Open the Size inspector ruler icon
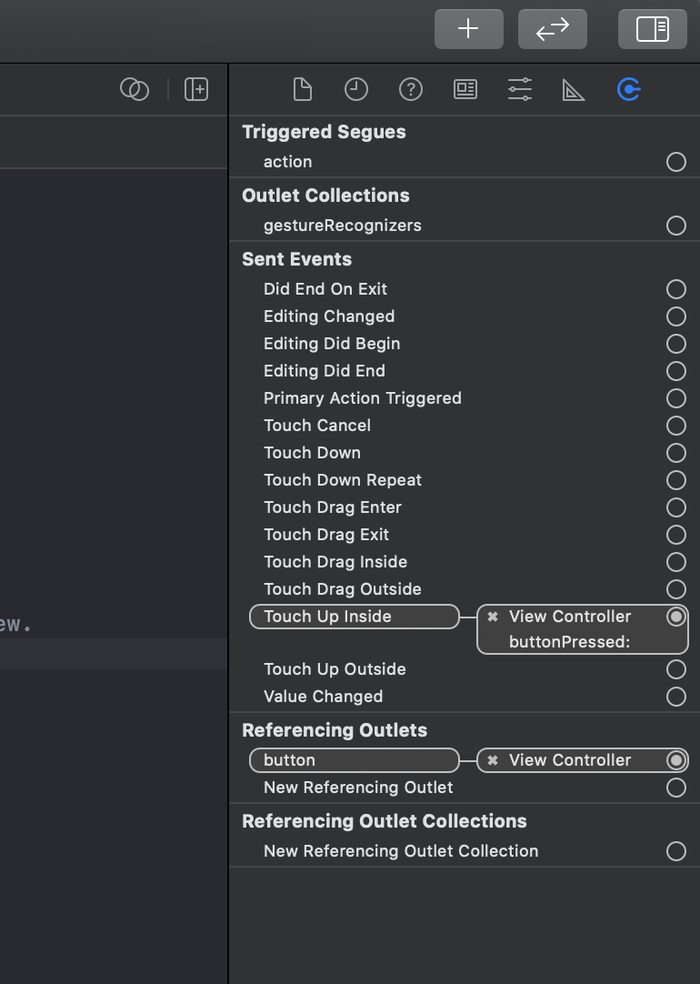Image resolution: width=700 pixels, height=984 pixels. pos(574,89)
